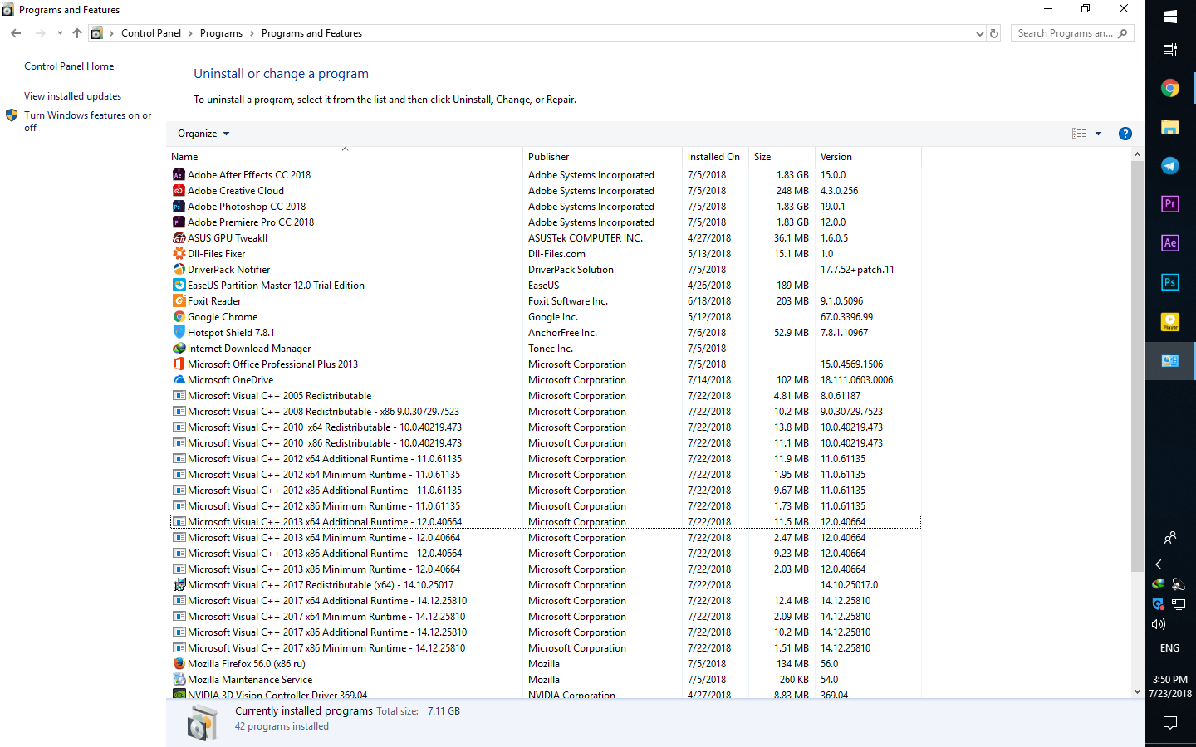1196x747 pixels.
Task: Open View installed updates link
Action: tap(72, 96)
